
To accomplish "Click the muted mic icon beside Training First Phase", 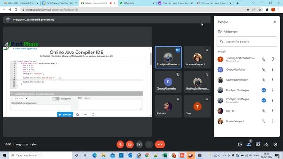I will click(x=264, y=59).
